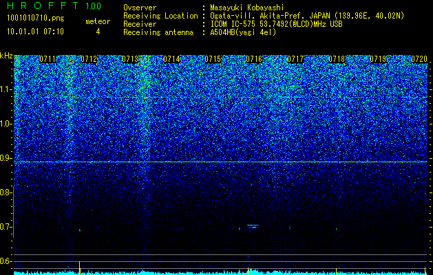
Task: Click the meteor echo near 0716 at 0.7 kHz
Action: click(253, 226)
